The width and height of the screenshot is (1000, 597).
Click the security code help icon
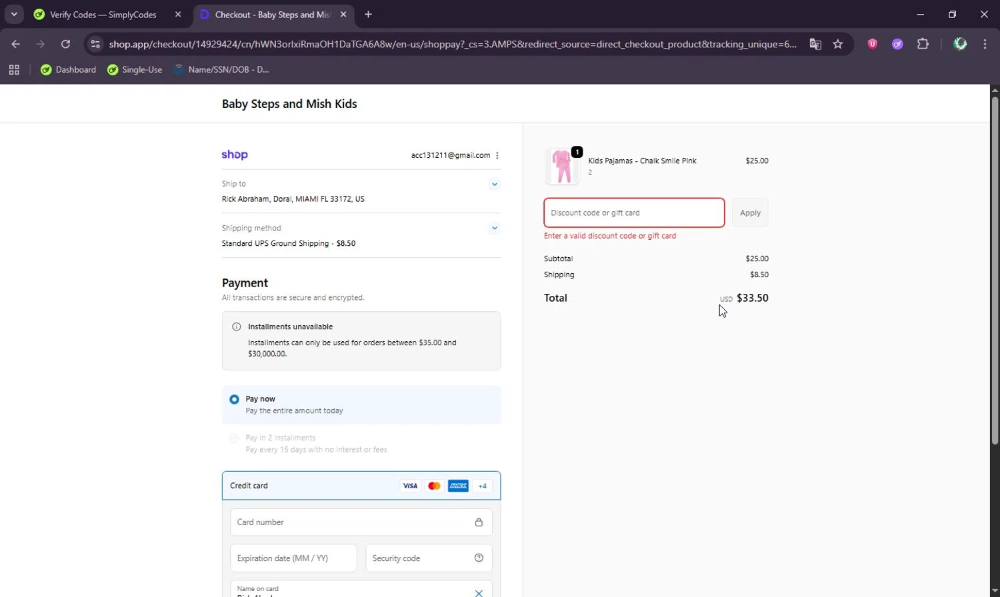[479, 558]
